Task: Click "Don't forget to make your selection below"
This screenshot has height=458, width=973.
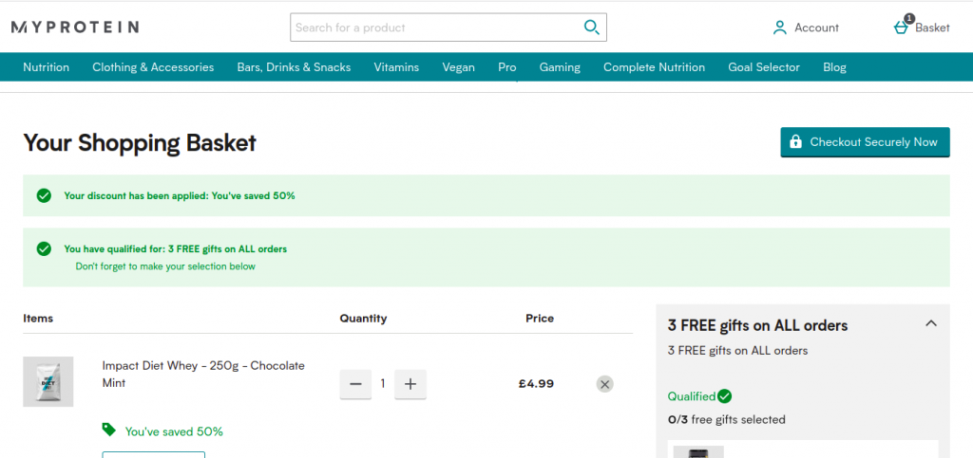Action: 165,266
